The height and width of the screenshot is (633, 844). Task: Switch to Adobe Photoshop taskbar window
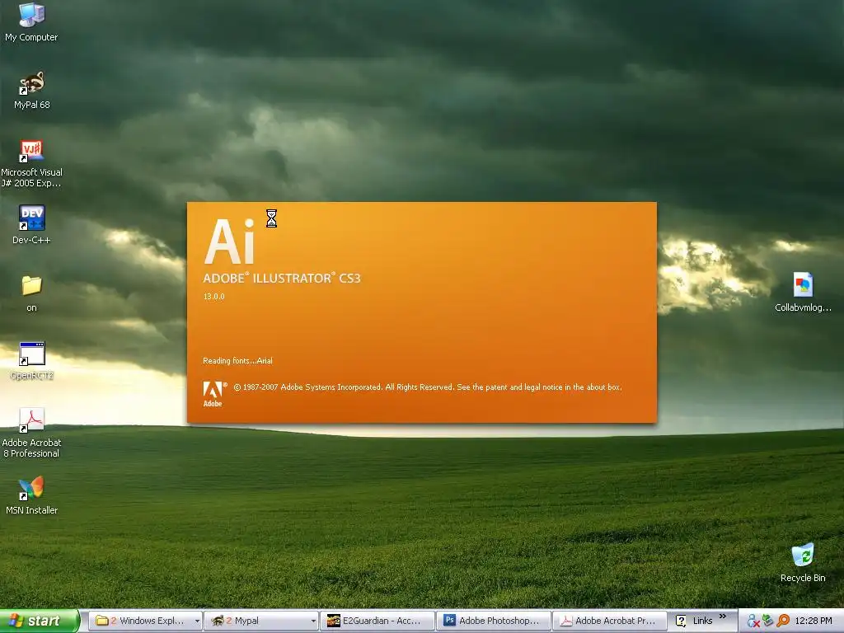tap(494, 621)
